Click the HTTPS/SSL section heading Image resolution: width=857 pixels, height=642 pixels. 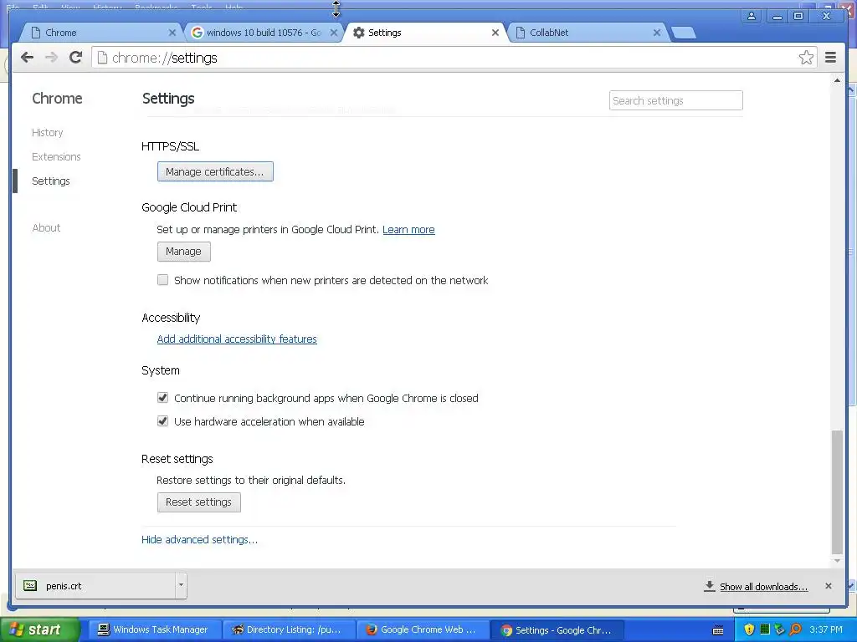click(171, 146)
